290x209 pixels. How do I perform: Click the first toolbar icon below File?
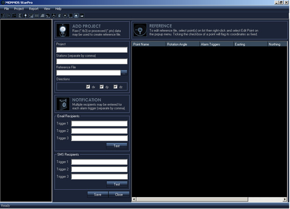click(x=3, y=15)
